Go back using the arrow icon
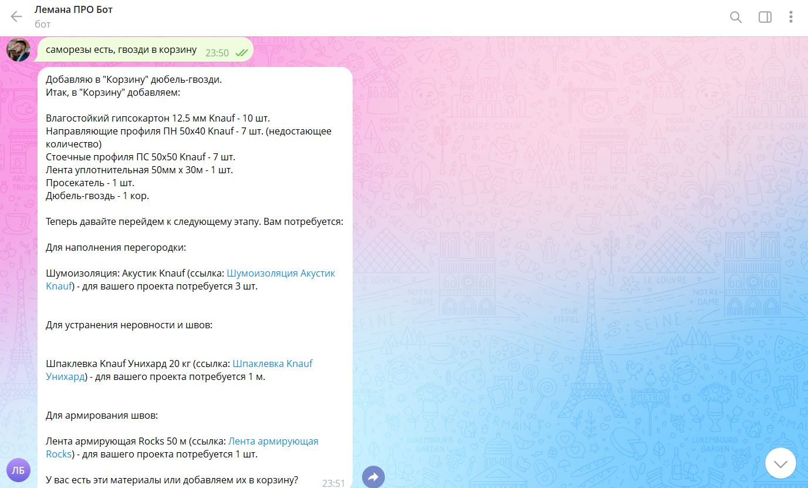 [16, 16]
